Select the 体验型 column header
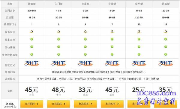 pyautogui.click(x=32, y=4)
